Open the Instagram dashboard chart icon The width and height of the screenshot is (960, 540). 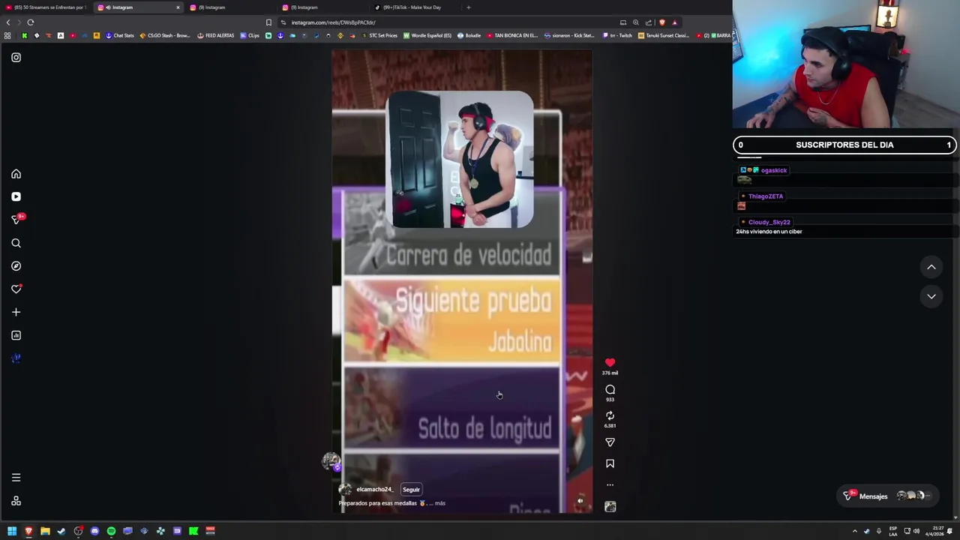(x=16, y=335)
